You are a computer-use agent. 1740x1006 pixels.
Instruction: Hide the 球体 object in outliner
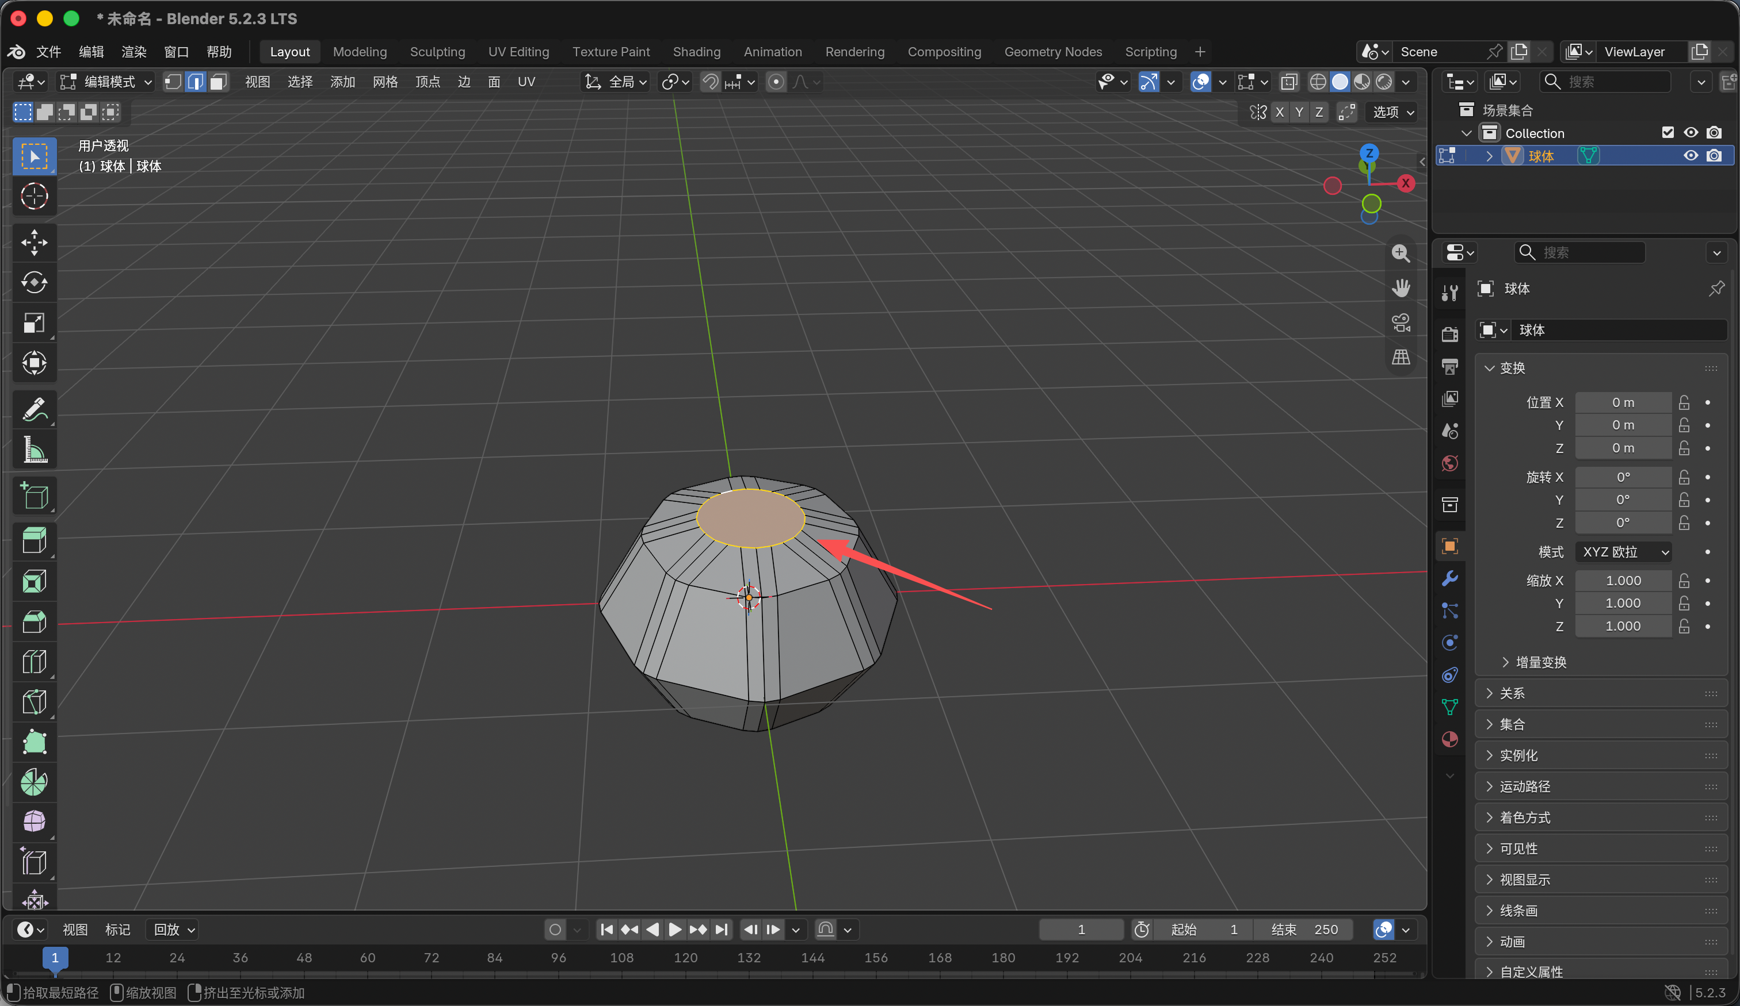pyautogui.click(x=1691, y=156)
